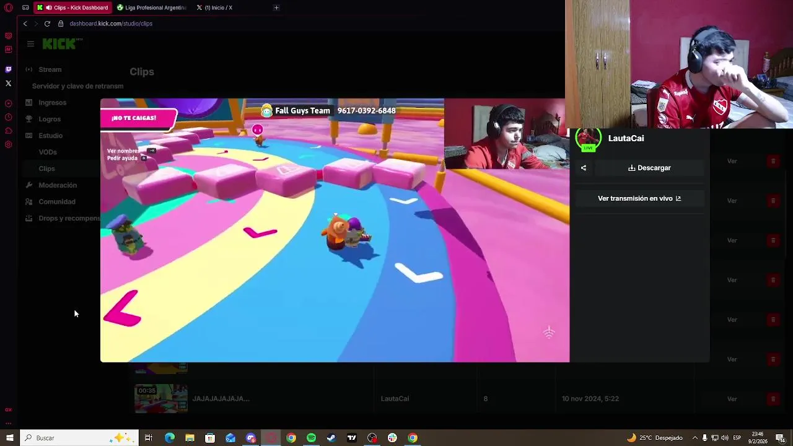The width and height of the screenshot is (793, 446).
Task: Switch to Clips - Kick Dashboard tab
Action: point(72,7)
